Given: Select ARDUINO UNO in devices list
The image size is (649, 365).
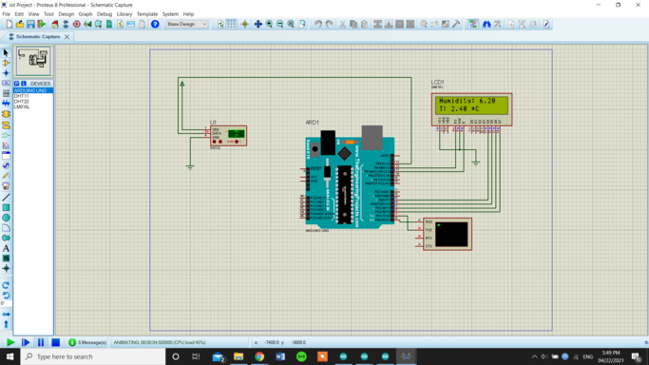Looking at the screenshot, I should 33,90.
